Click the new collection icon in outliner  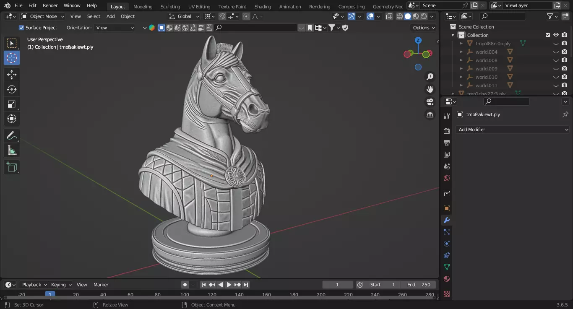tap(565, 16)
